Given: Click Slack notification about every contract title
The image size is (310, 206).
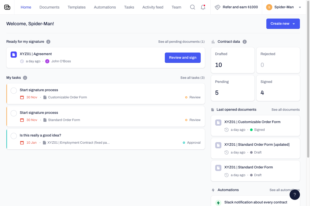Looking at the screenshot, I should (256, 202).
